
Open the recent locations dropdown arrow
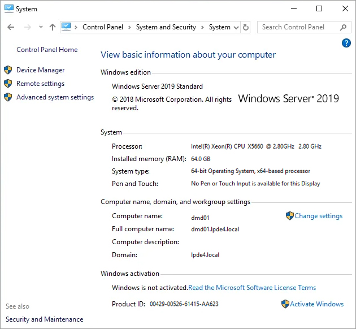41,27
